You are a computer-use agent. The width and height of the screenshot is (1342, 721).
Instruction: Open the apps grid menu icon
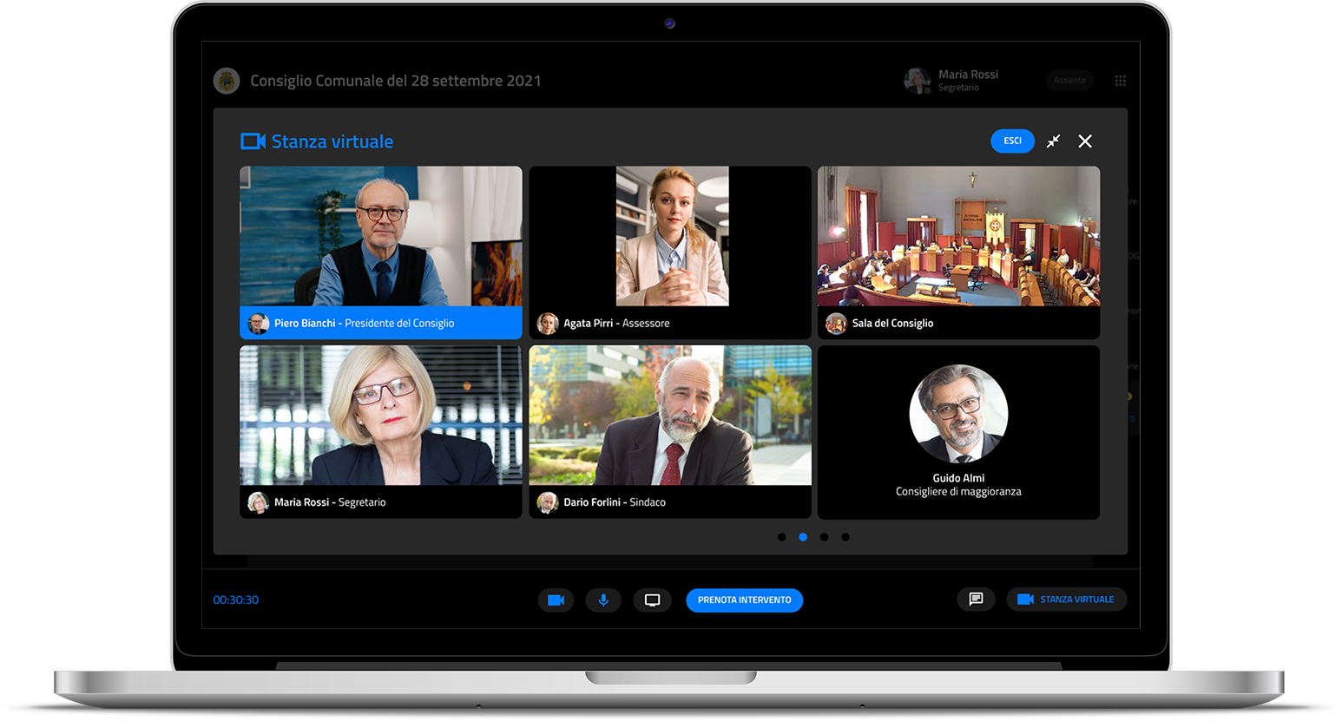[x=1121, y=81]
